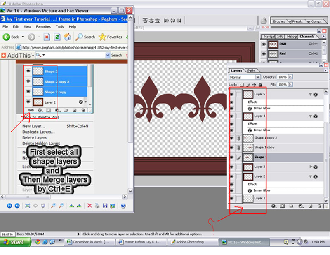
Task: Open the Fill slider arrow
Action: 290,85
